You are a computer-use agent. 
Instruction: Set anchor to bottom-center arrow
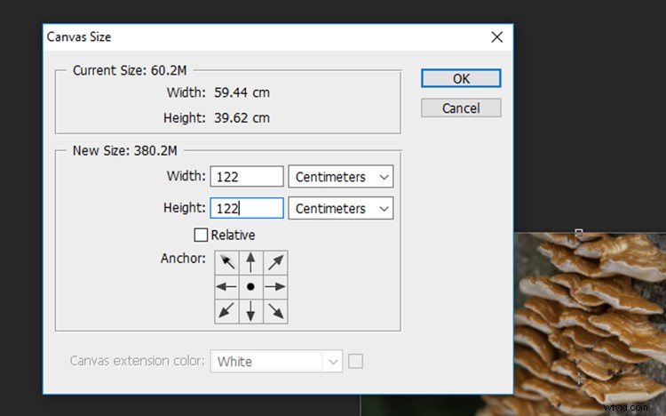(x=251, y=310)
